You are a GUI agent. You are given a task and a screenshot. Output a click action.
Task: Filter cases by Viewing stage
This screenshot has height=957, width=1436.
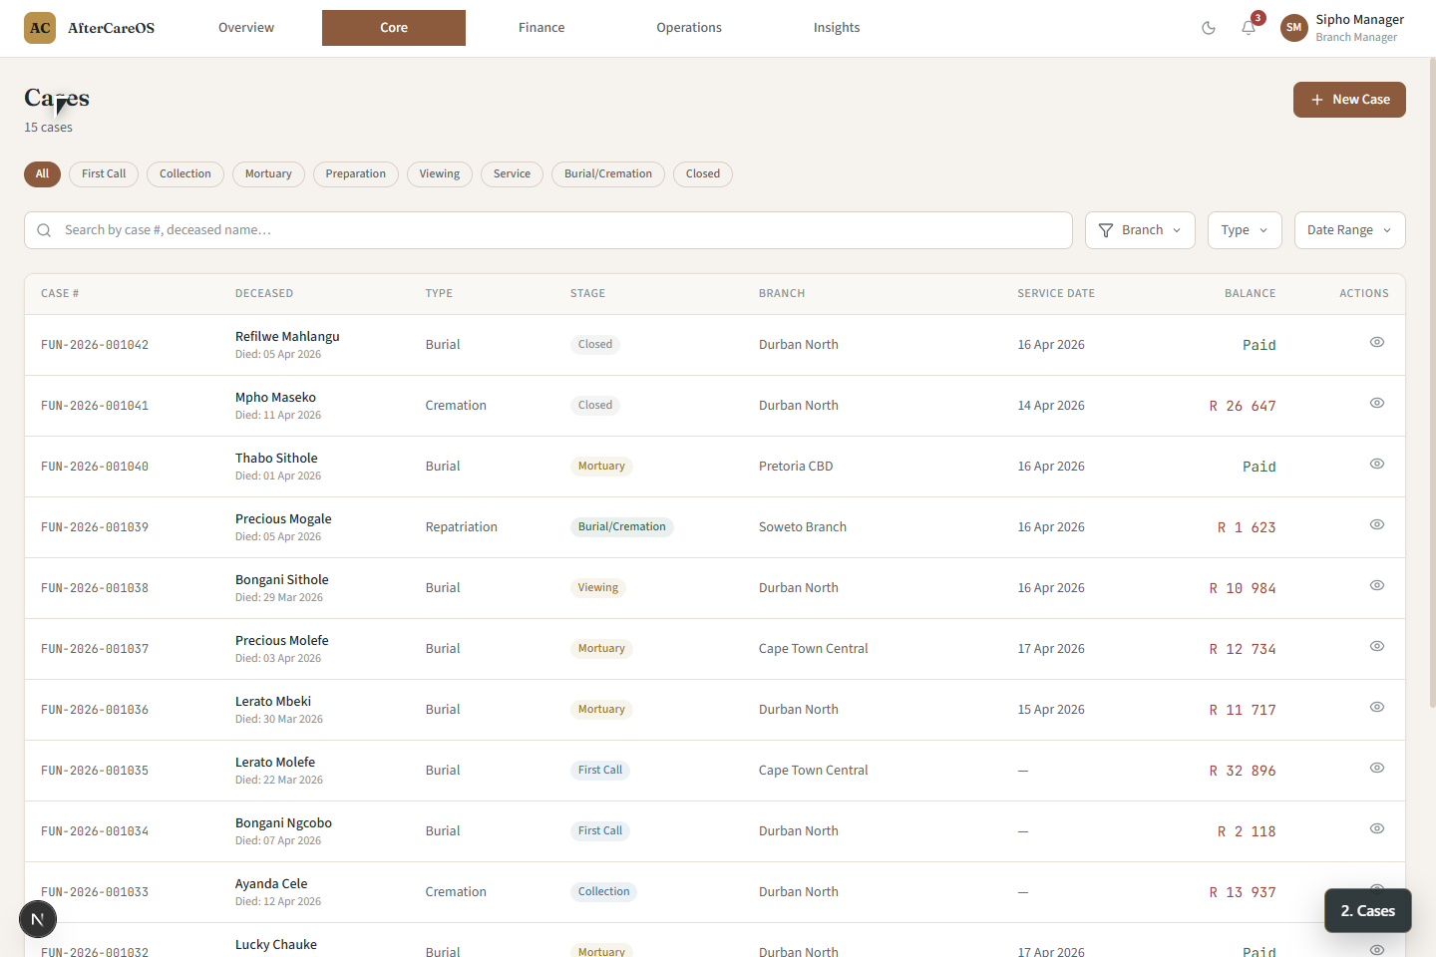(x=440, y=173)
